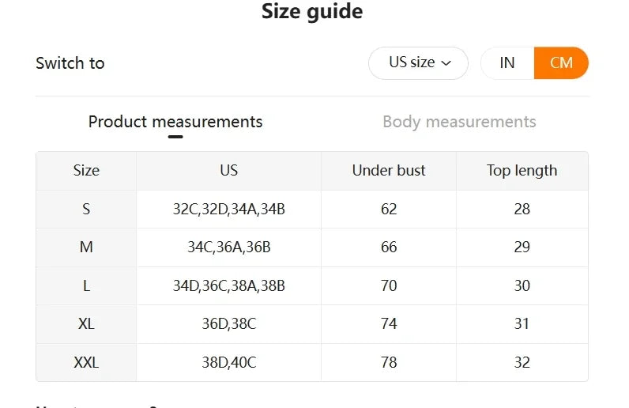Switch measurement units to IN

click(507, 63)
